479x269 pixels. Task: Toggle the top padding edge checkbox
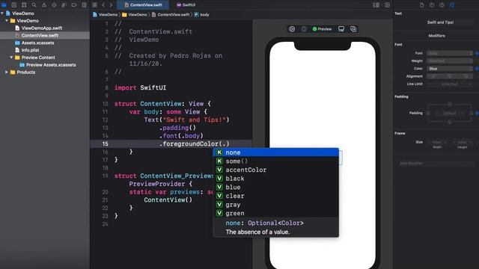450,105
